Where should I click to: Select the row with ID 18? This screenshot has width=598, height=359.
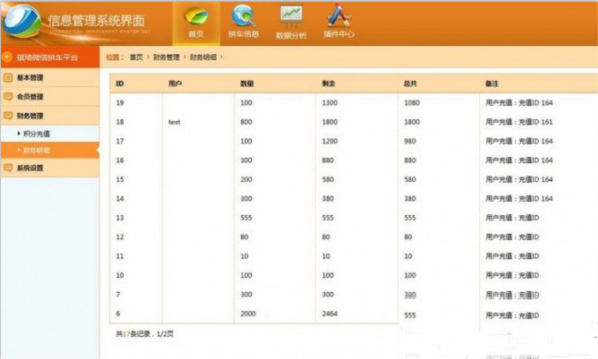[x=353, y=122]
